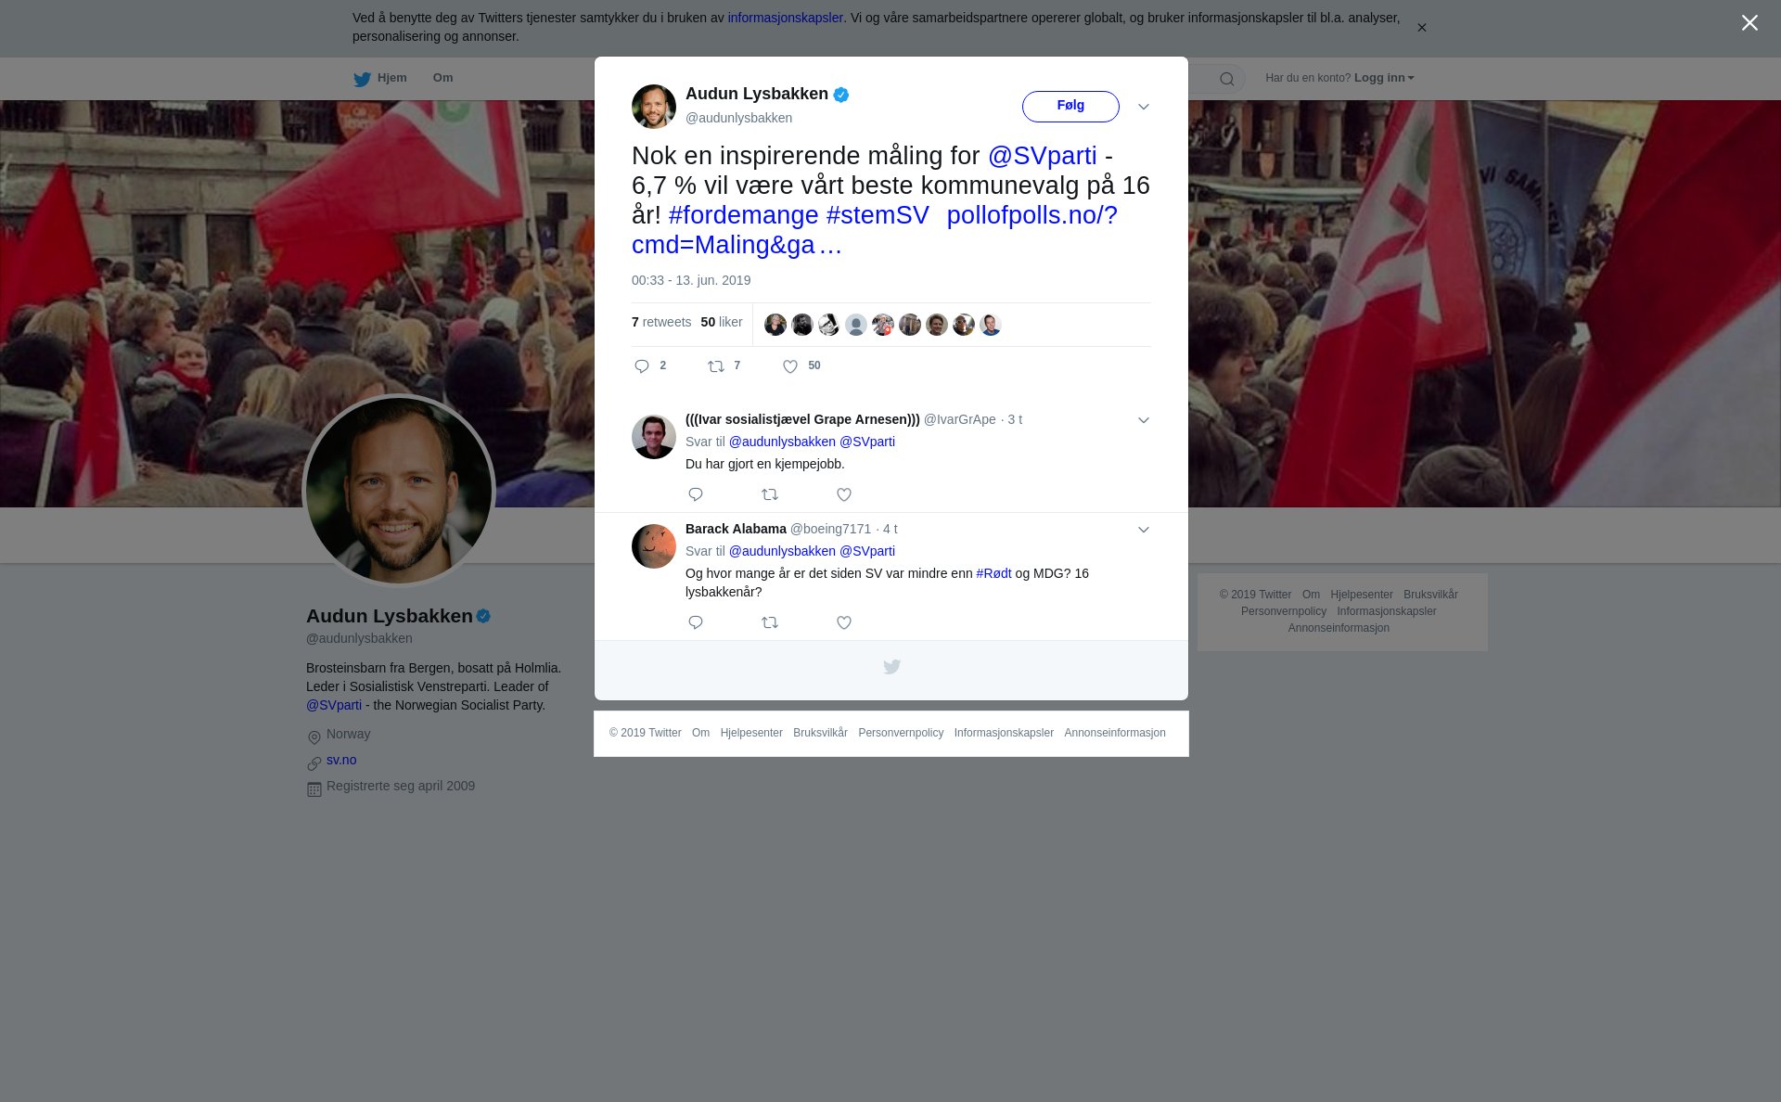Open the Logg inn dropdown
The height and width of the screenshot is (1102, 1781).
coord(1384,78)
